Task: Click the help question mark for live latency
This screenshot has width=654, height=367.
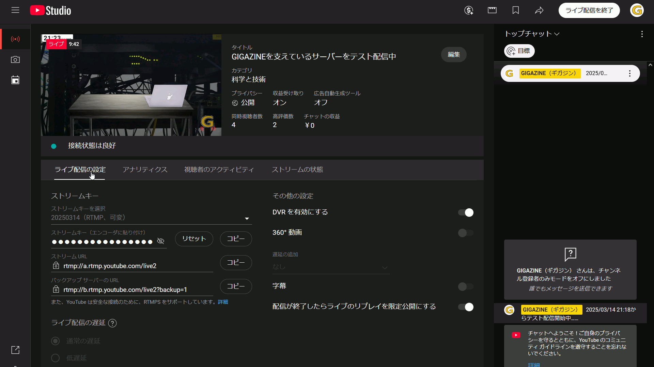Action: 112,323
